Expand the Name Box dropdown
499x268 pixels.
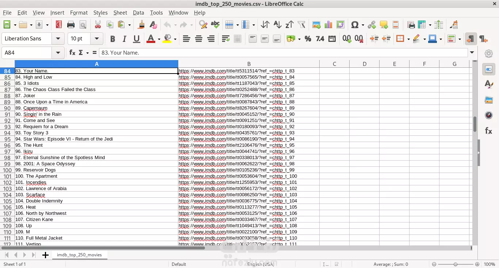58,52
